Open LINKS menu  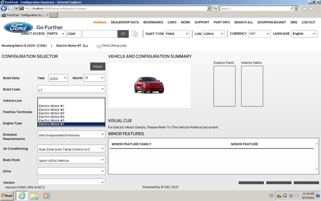pos(172,22)
